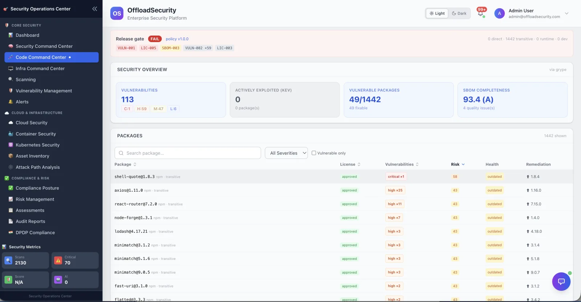This screenshot has width=581, height=302.
Task: Switch to Light theme
Action: click(437, 13)
